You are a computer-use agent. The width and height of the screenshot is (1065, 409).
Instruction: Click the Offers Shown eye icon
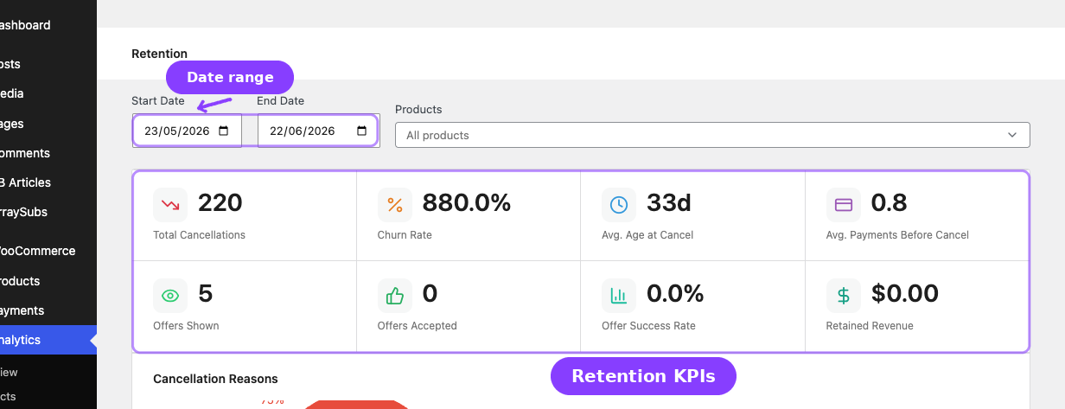point(170,296)
